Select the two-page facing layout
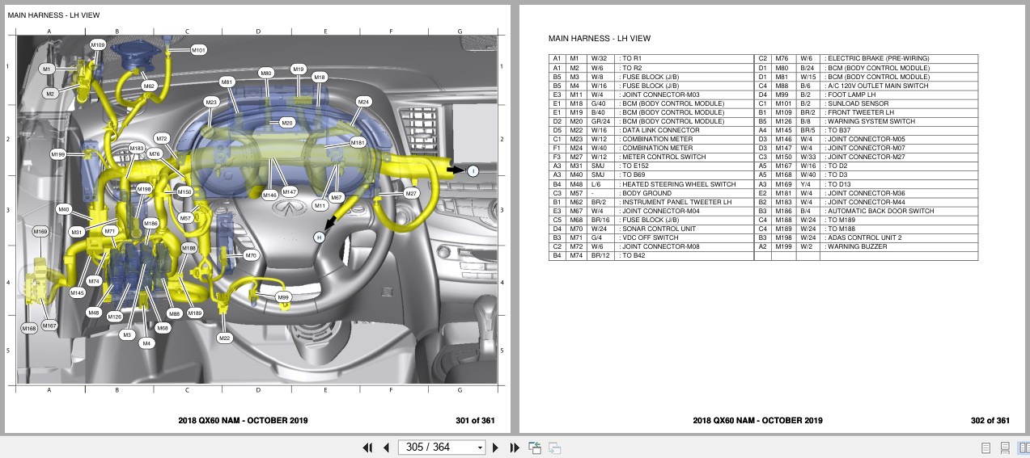 pyautogui.click(x=1022, y=447)
